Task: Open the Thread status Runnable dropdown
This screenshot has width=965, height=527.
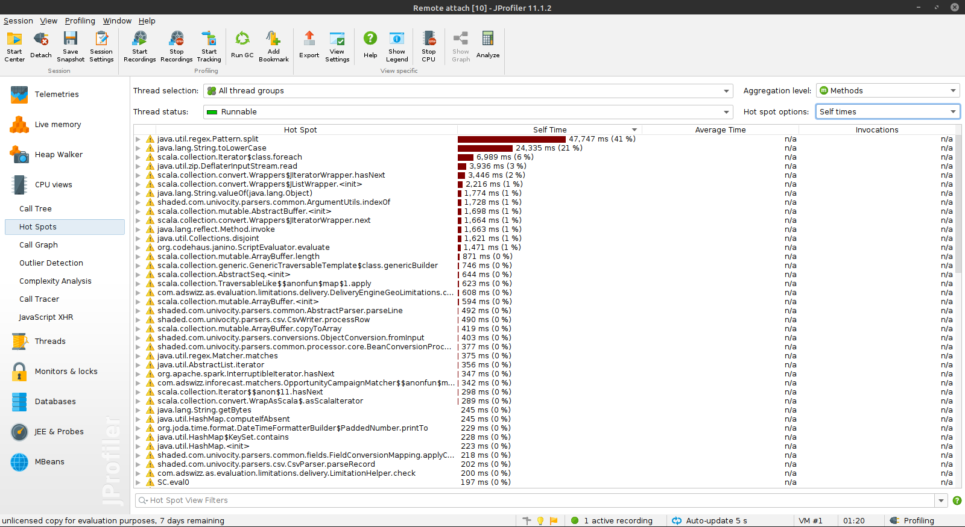Action: 468,112
